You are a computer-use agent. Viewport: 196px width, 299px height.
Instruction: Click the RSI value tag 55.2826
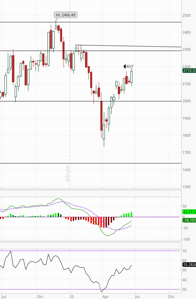[x=189, y=265]
